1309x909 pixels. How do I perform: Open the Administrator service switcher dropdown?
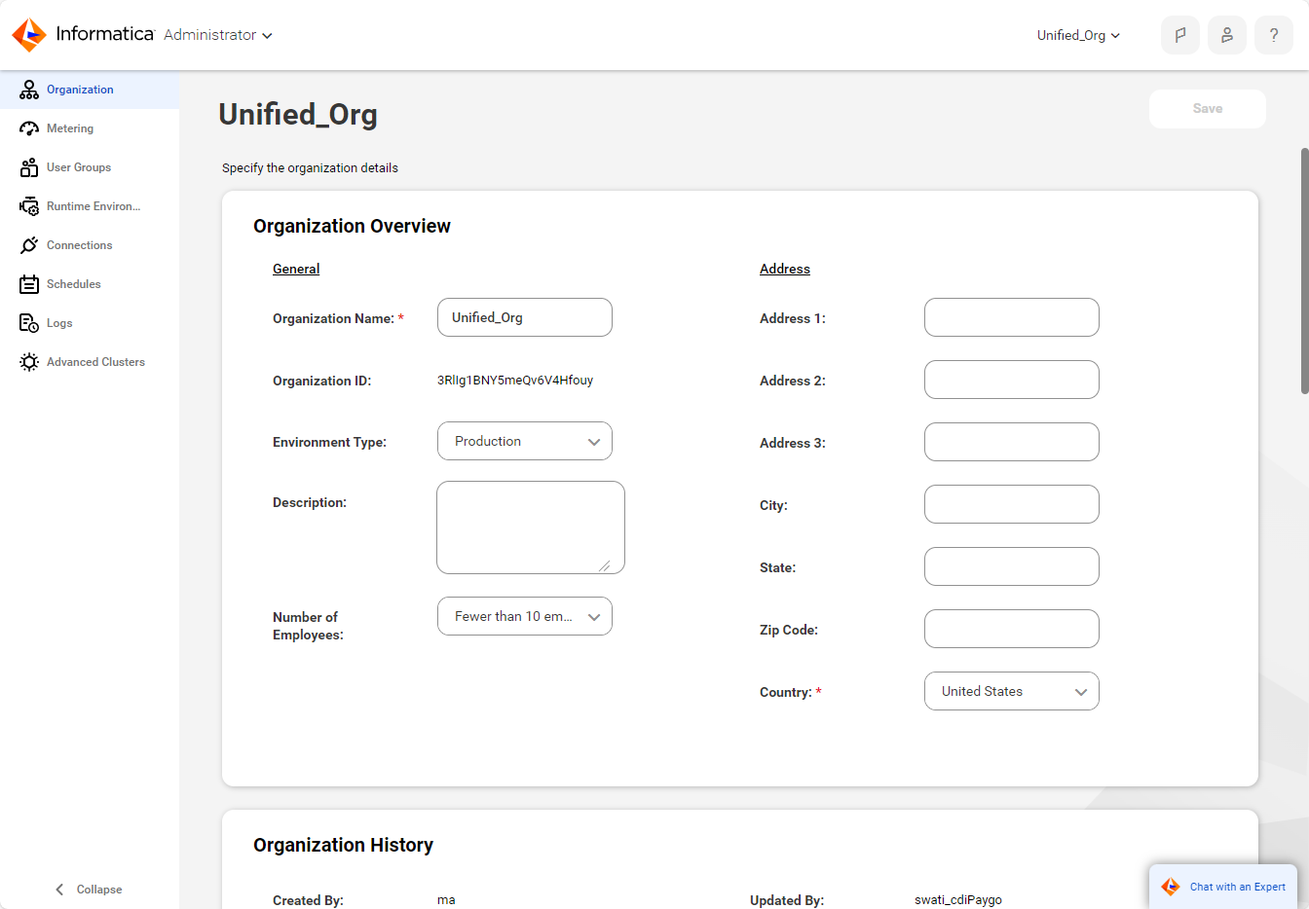218,35
